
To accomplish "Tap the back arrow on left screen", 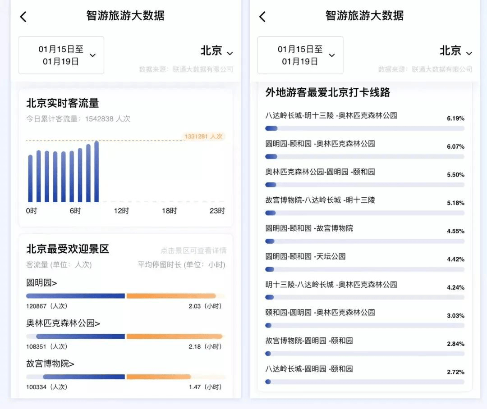I will (23, 17).
